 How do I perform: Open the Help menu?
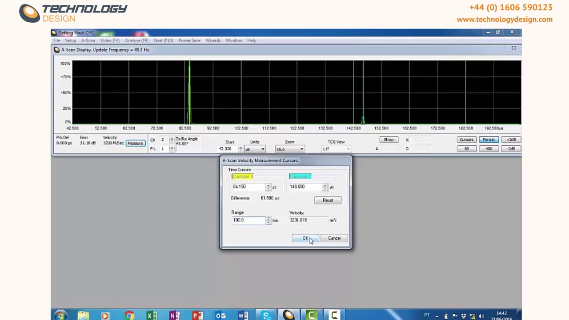pyautogui.click(x=252, y=40)
